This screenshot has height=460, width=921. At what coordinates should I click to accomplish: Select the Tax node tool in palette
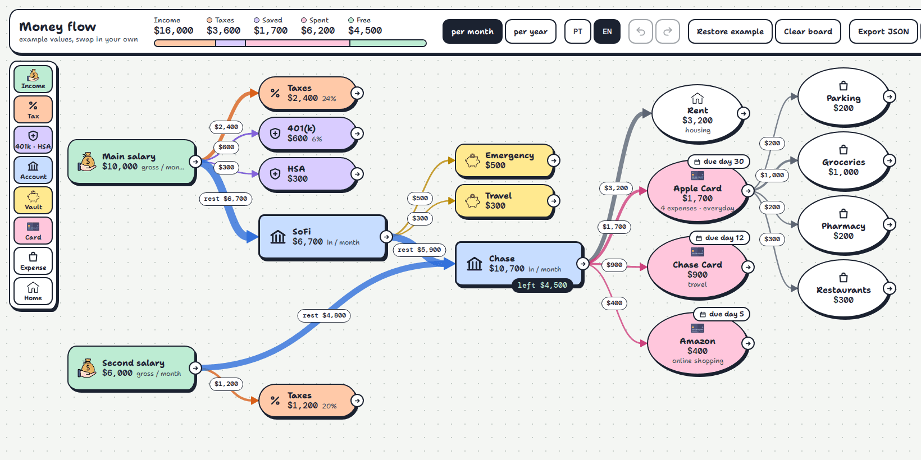(x=33, y=109)
